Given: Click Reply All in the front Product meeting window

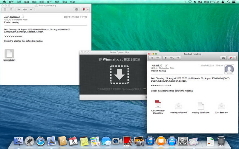Looking at the screenshot, I should click(x=171, y=58).
